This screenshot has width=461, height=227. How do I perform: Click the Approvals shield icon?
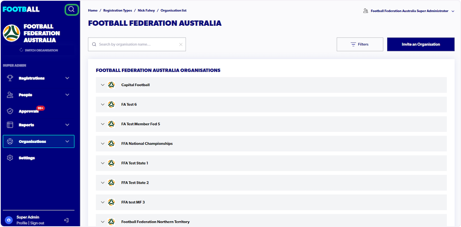coord(10,111)
